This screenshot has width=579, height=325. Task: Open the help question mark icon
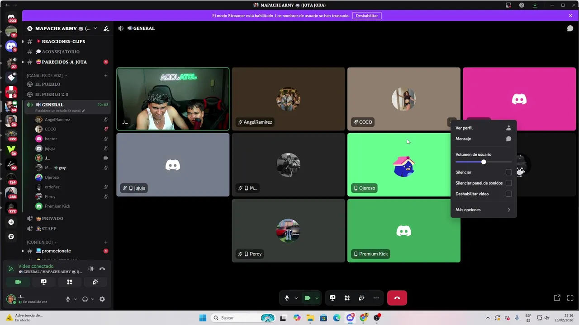pyautogui.click(x=522, y=5)
